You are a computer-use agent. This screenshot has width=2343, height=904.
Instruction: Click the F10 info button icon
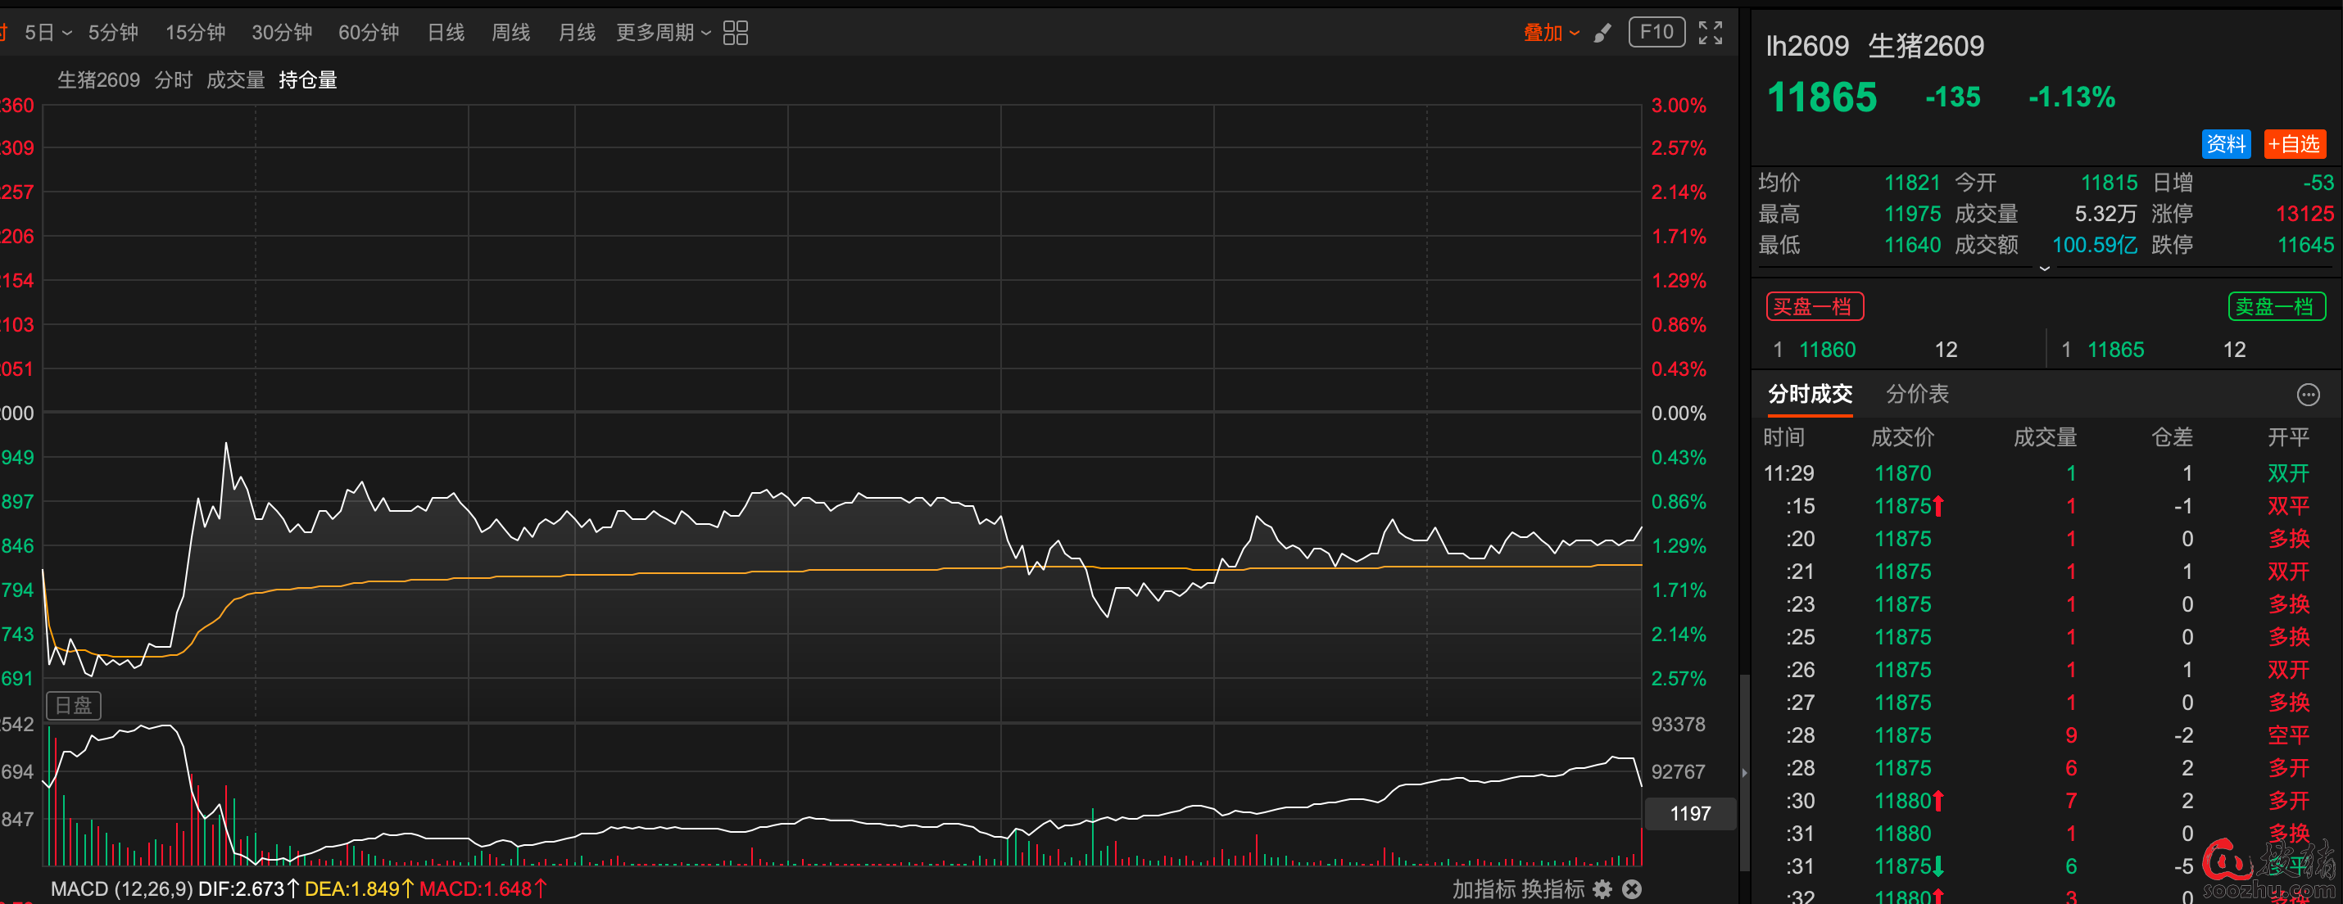(1656, 33)
